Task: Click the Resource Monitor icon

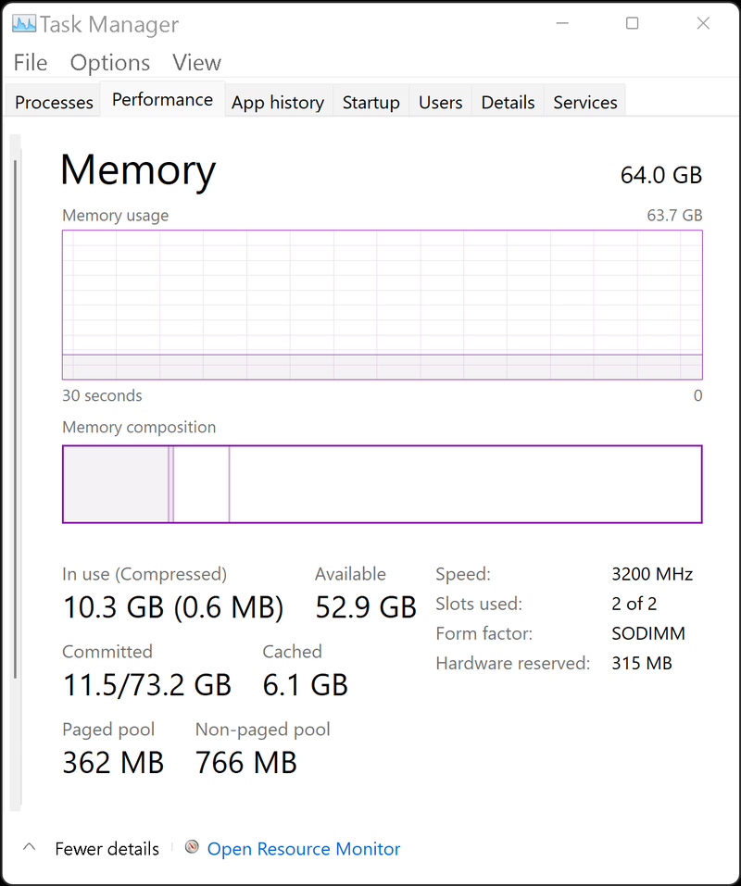Action: 192,848
